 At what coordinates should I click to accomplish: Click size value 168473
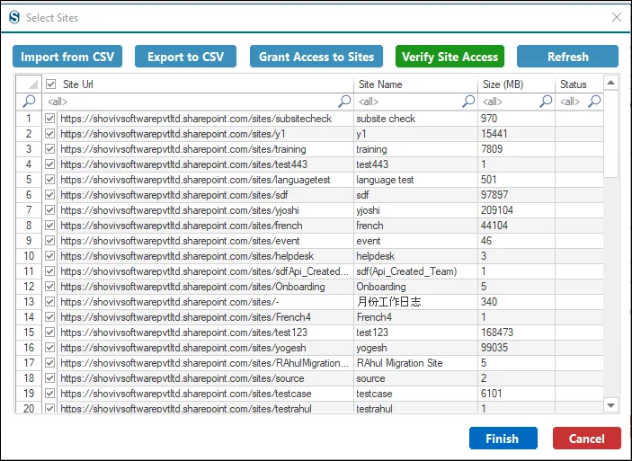click(496, 332)
